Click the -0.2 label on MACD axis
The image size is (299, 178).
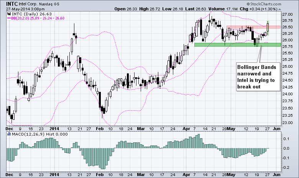[x=286, y=168]
